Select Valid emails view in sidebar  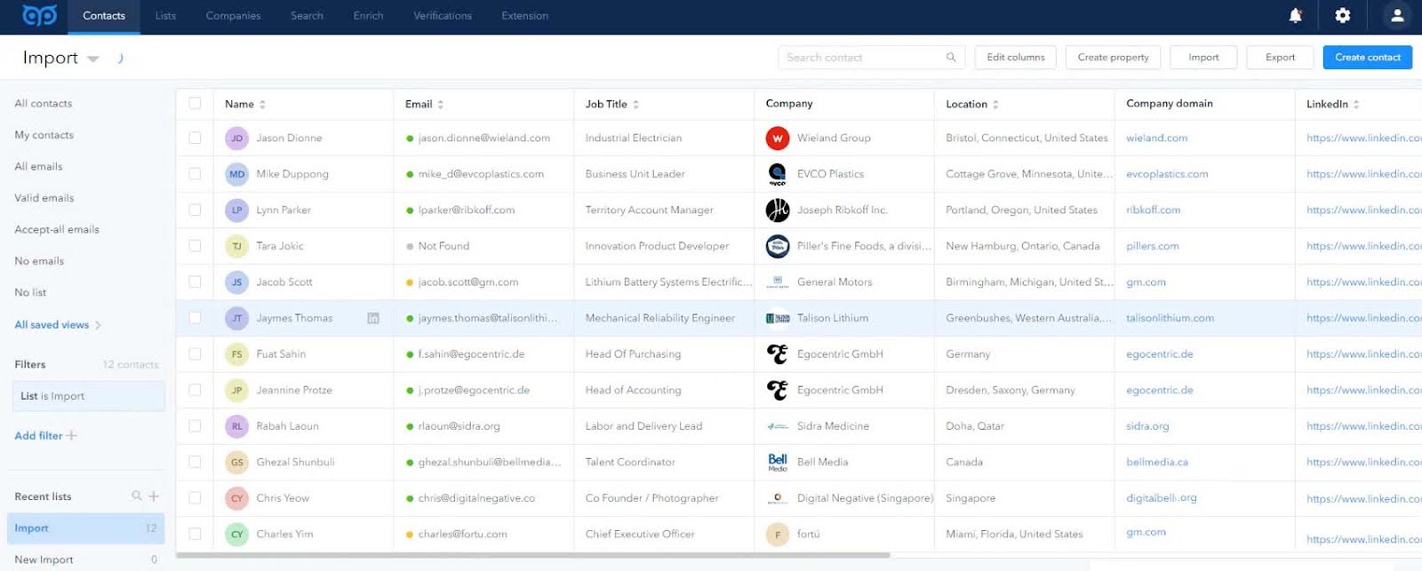[44, 198]
